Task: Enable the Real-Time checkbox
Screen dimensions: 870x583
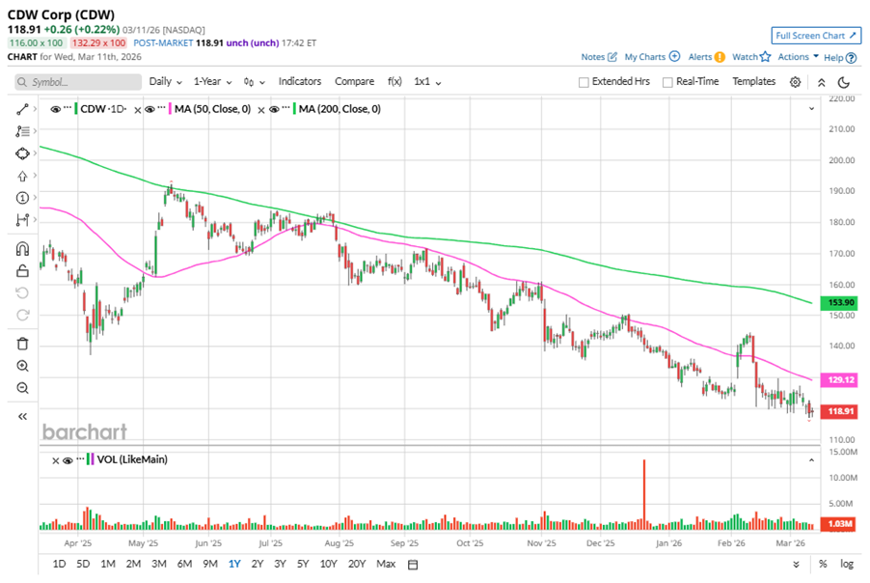Action: [667, 82]
